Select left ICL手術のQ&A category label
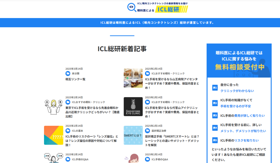This screenshot has width=280, height=163. click(x=80, y=159)
